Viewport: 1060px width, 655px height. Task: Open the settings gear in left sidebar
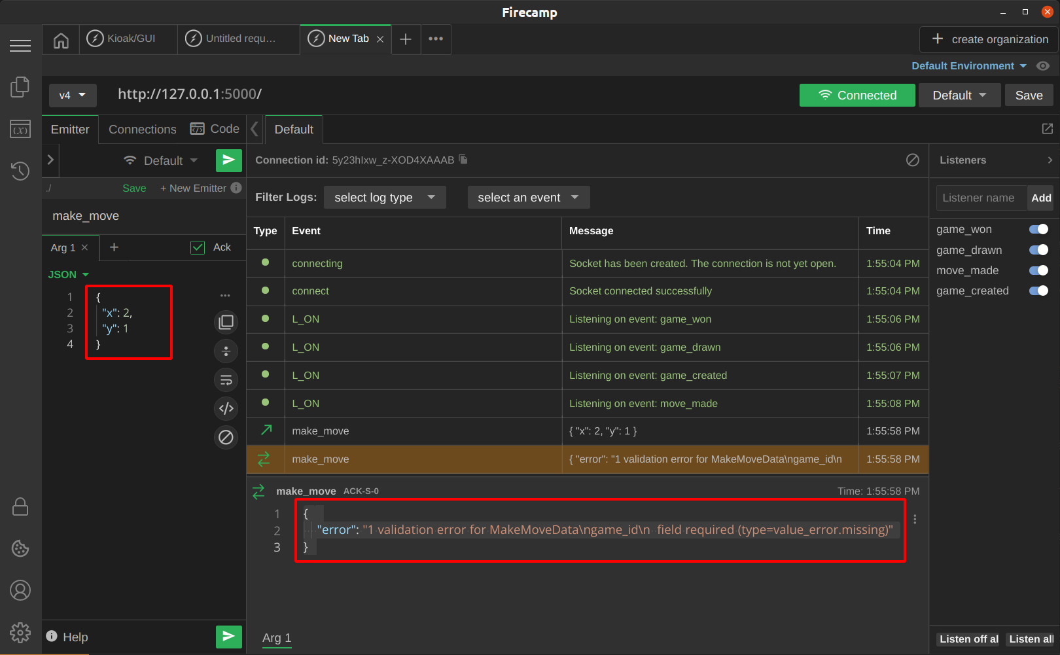pos(20,632)
